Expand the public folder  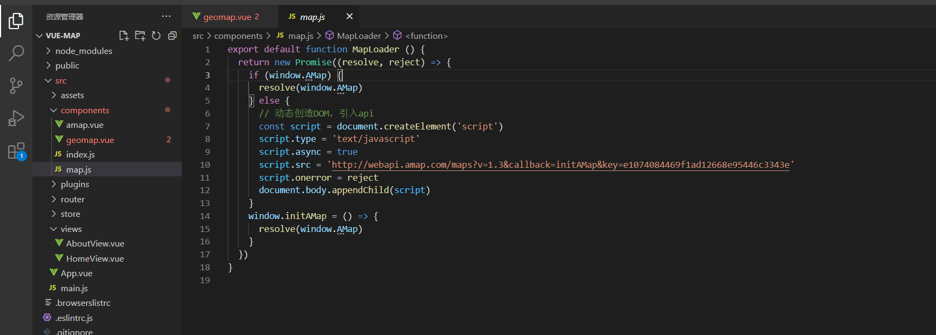(x=107, y=65)
